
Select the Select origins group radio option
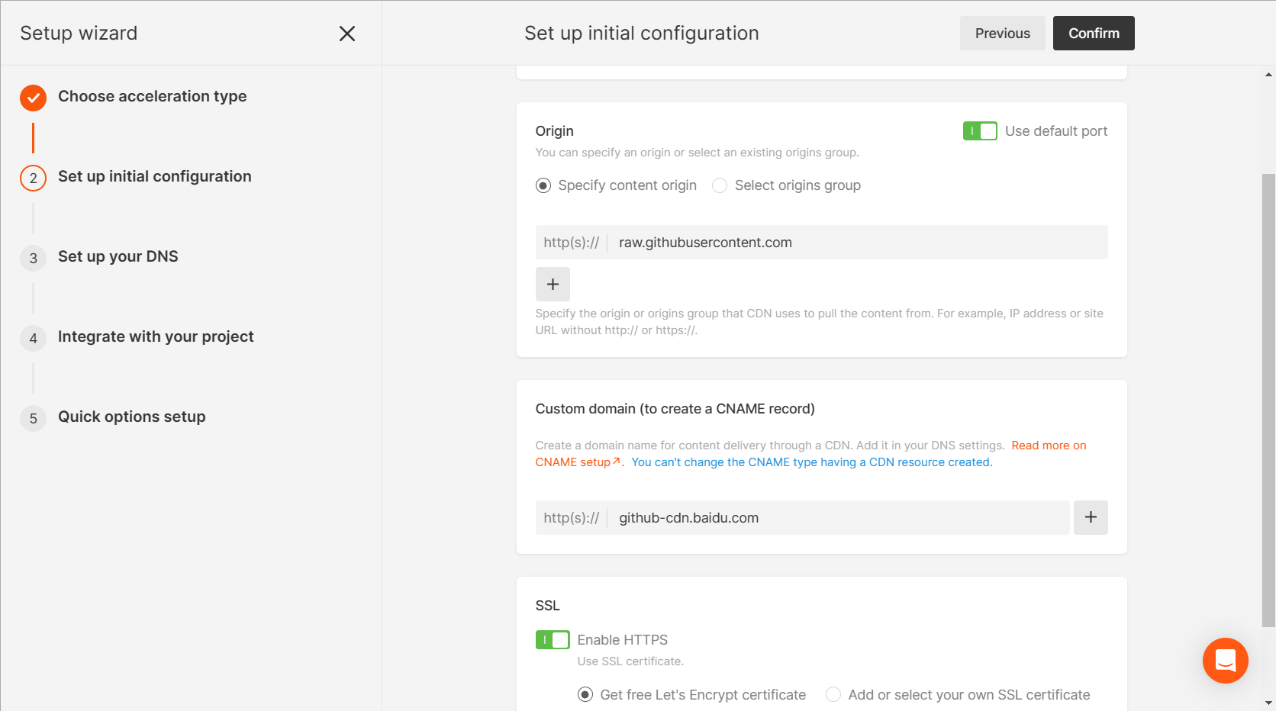pyautogui.click(x=720, y=185)
